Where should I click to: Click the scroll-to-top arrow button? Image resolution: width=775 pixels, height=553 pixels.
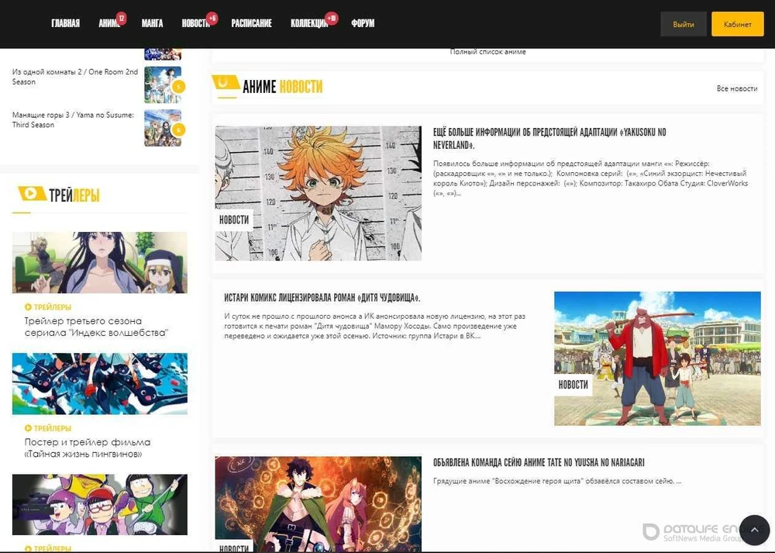click(754, 530)
